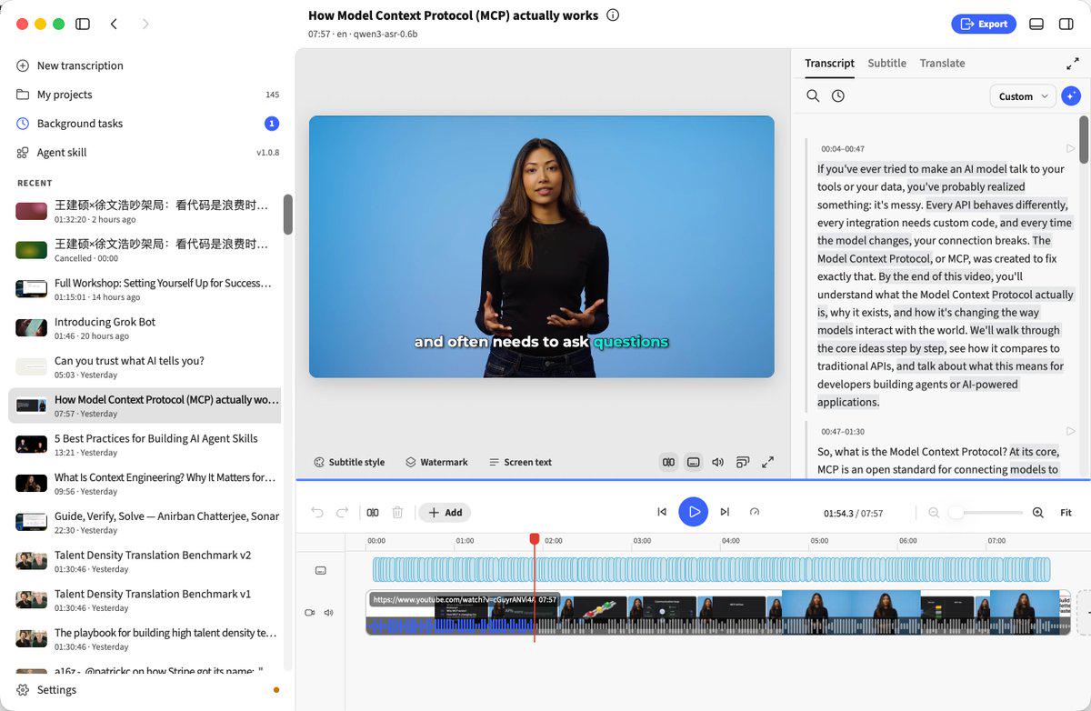Open 'Guide, Verify, Solve' recent item
The height and width of the screenshot is (711, 1091).
[x=145, y=522]
